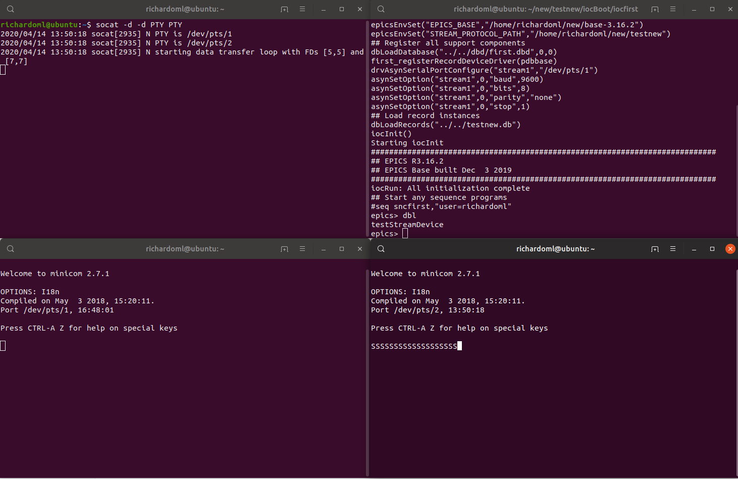Click after the SSSS text in the minicom terminal

pos(460,346)
